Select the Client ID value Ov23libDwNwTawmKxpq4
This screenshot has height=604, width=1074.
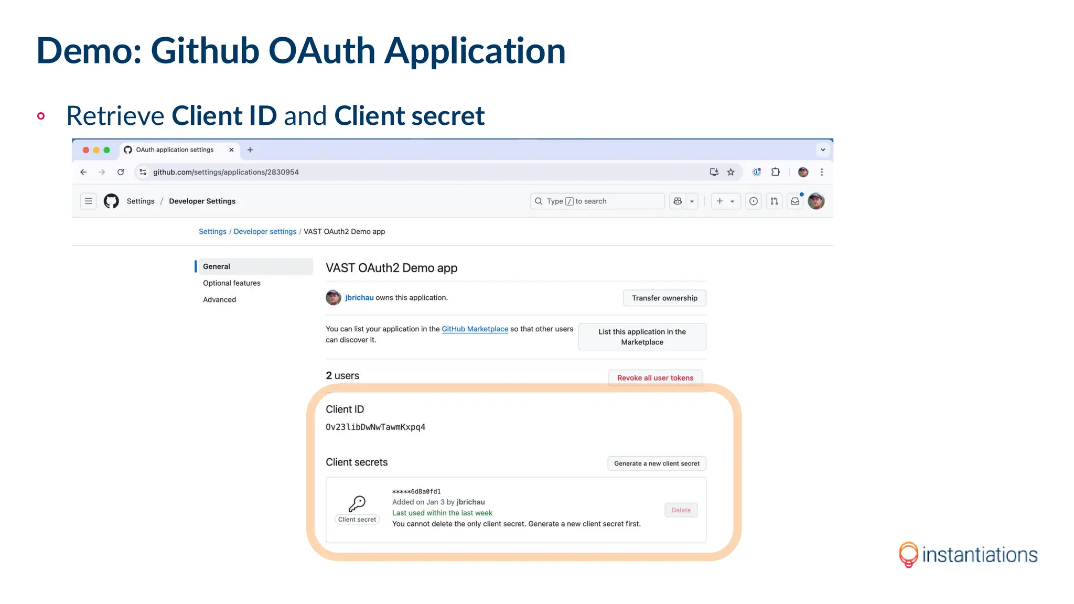coord(375,427)
